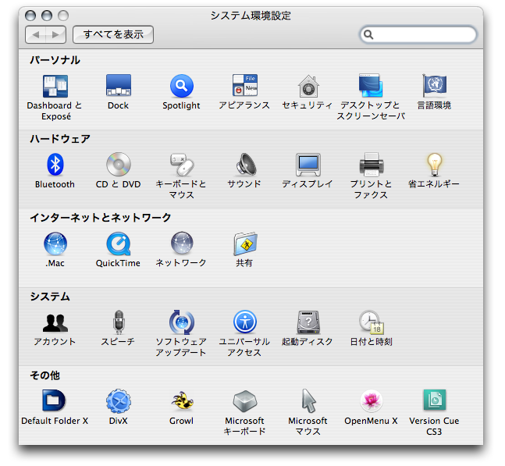Open the ディスプレイ settings
This screenshot has height=466, width=505.
click(308, 165)
